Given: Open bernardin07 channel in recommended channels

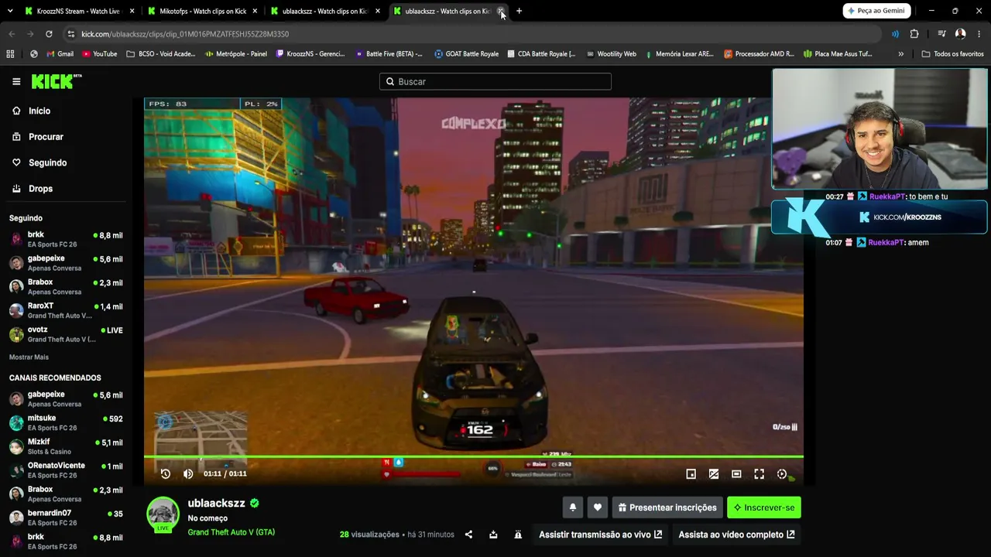Looking at the screenshot, I should point(67,518).
